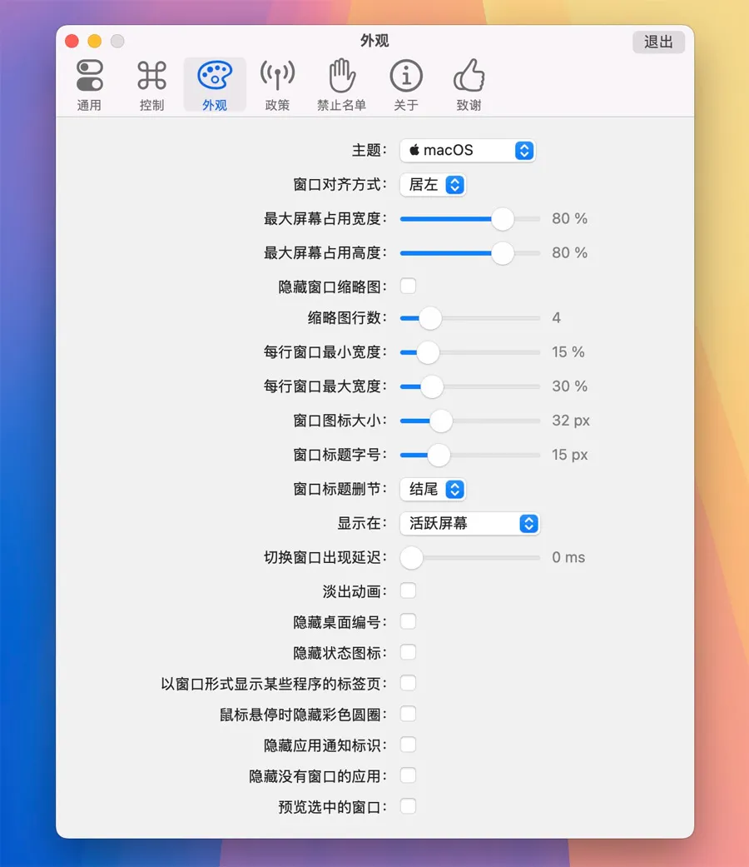Toggle the 淡出动画 checkbox
The height and width of the screenshot is (867, 749).
pos(408,591)
